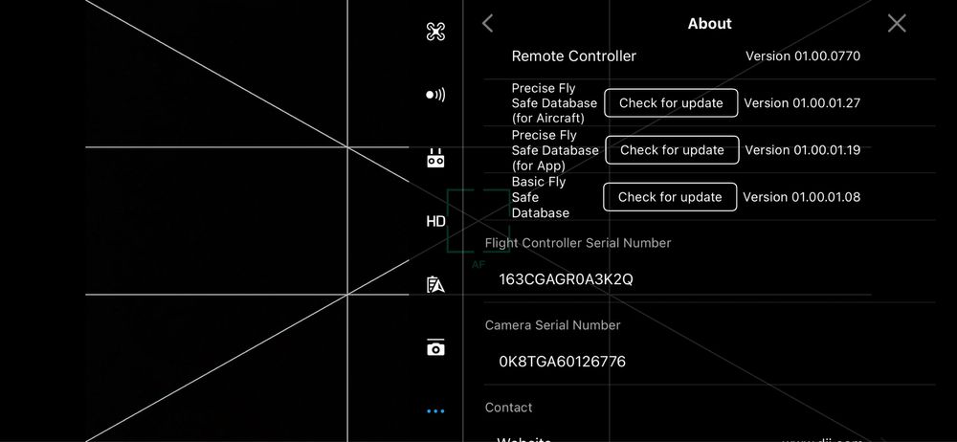Select the Precise Fly Safe Database (for Aircraft) label
Screen dimensions: 957x442
[554, 103]
